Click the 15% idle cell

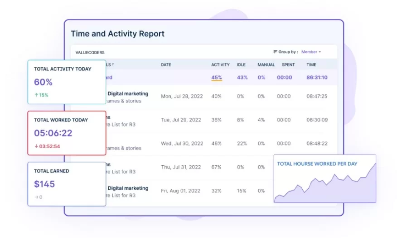242,191
